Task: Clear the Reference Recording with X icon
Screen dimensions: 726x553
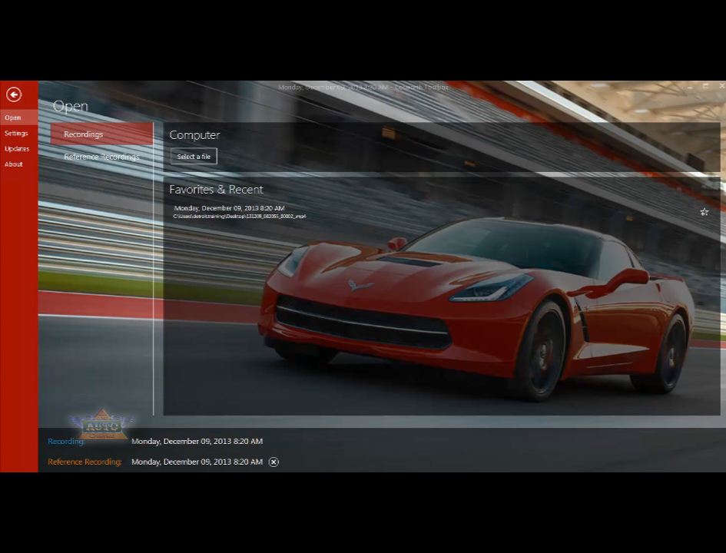Action: (x=273, y=462)
